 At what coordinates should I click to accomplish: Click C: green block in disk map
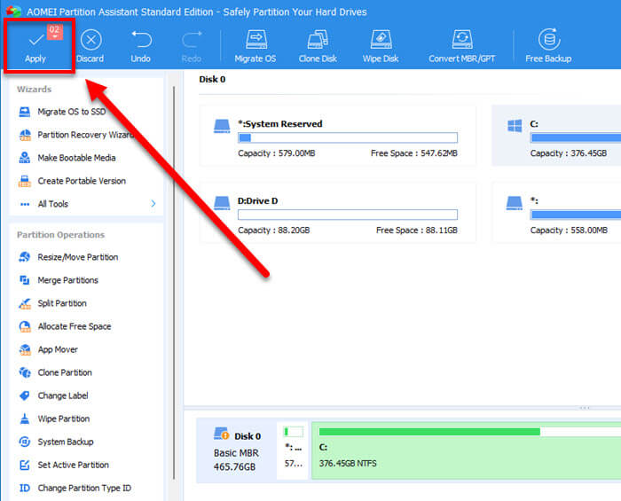click(x=466, y=450)
